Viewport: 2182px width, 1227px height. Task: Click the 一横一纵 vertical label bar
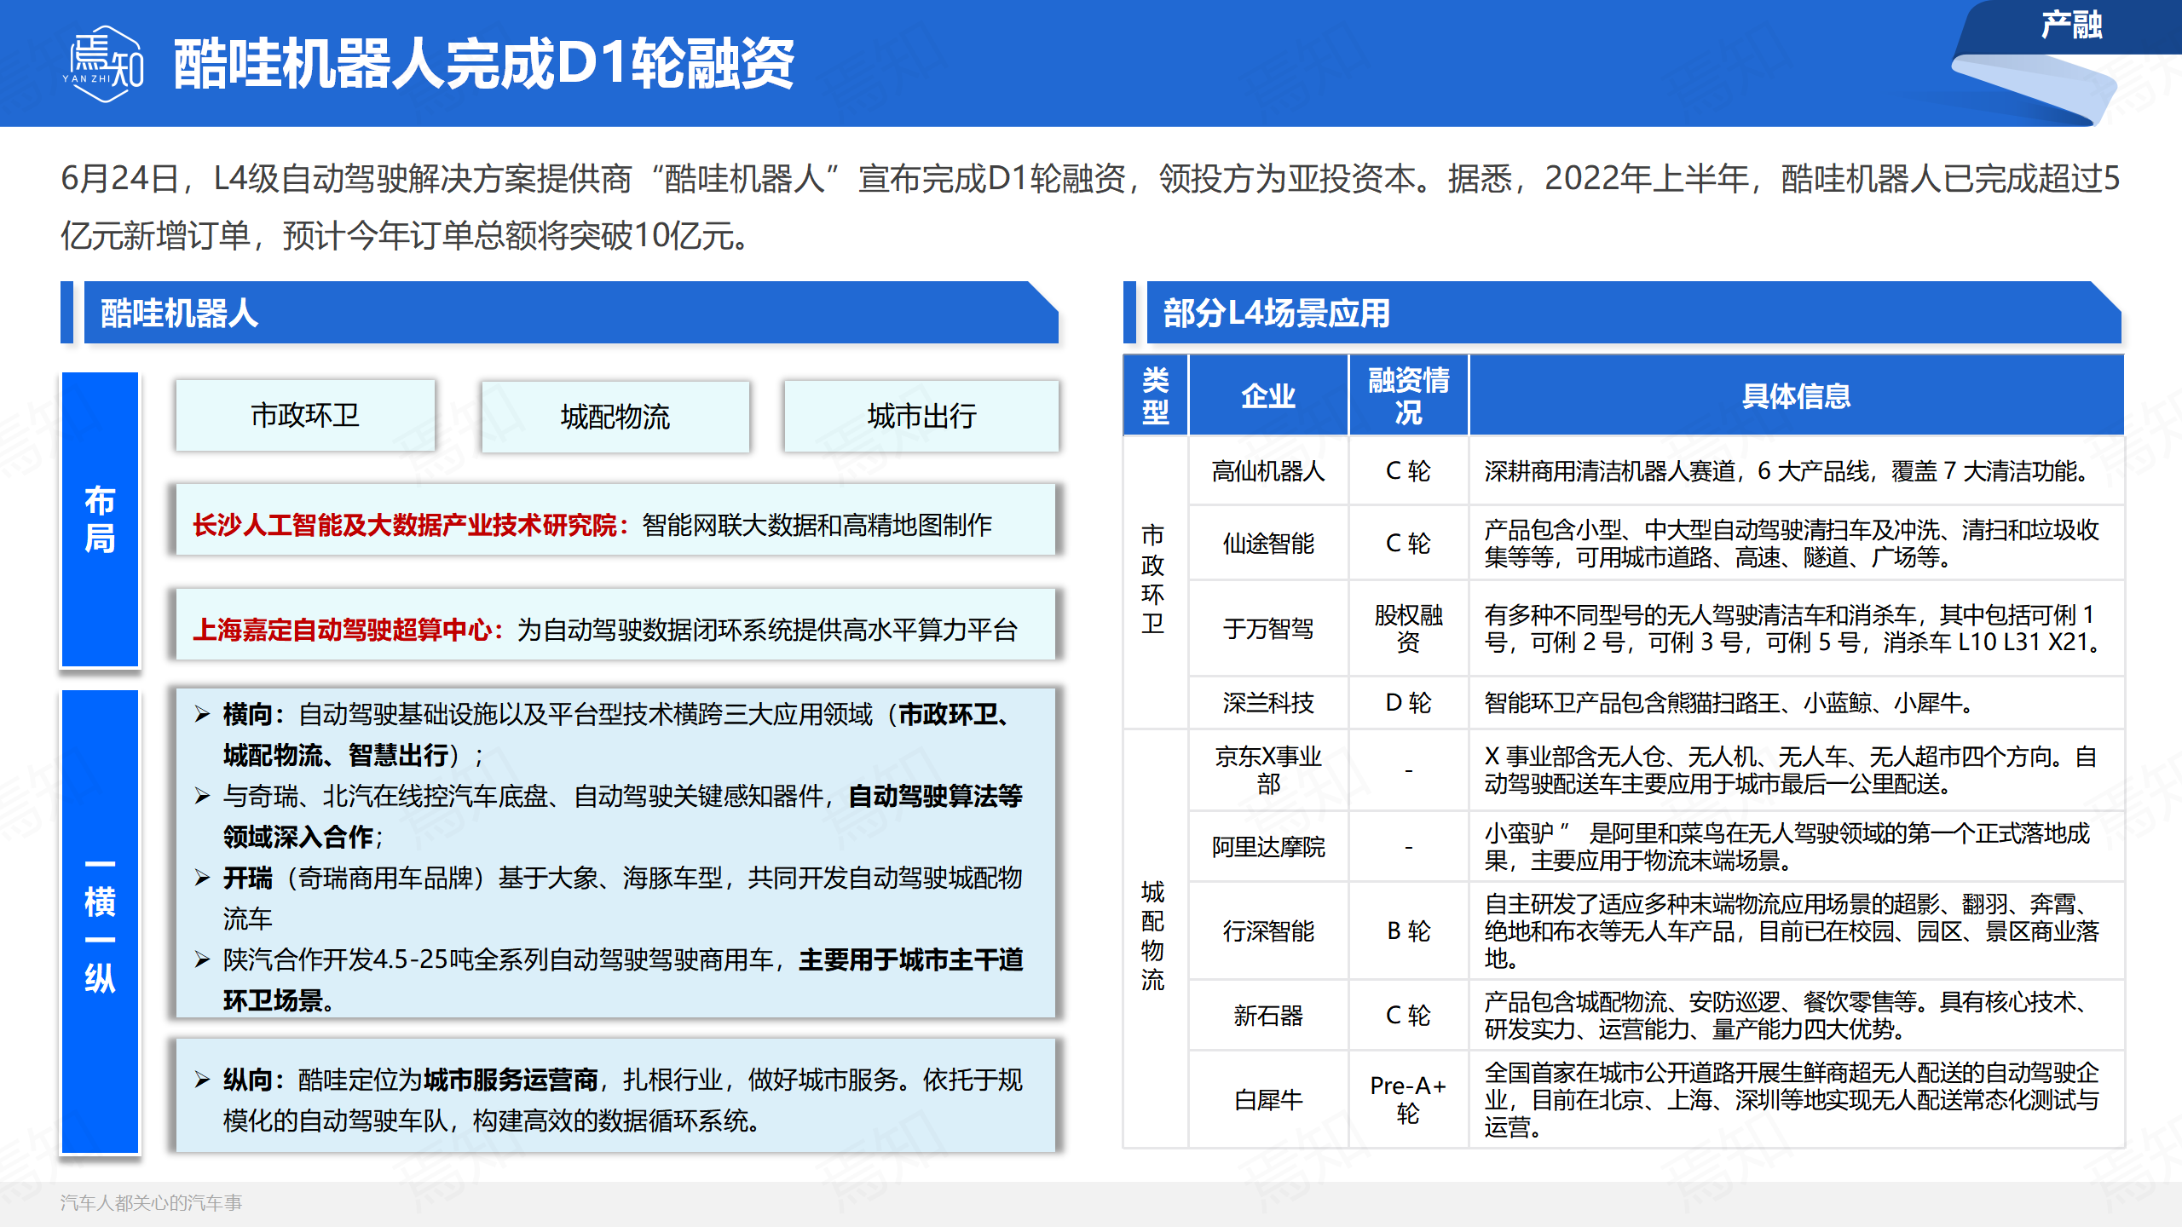(100, 922)
